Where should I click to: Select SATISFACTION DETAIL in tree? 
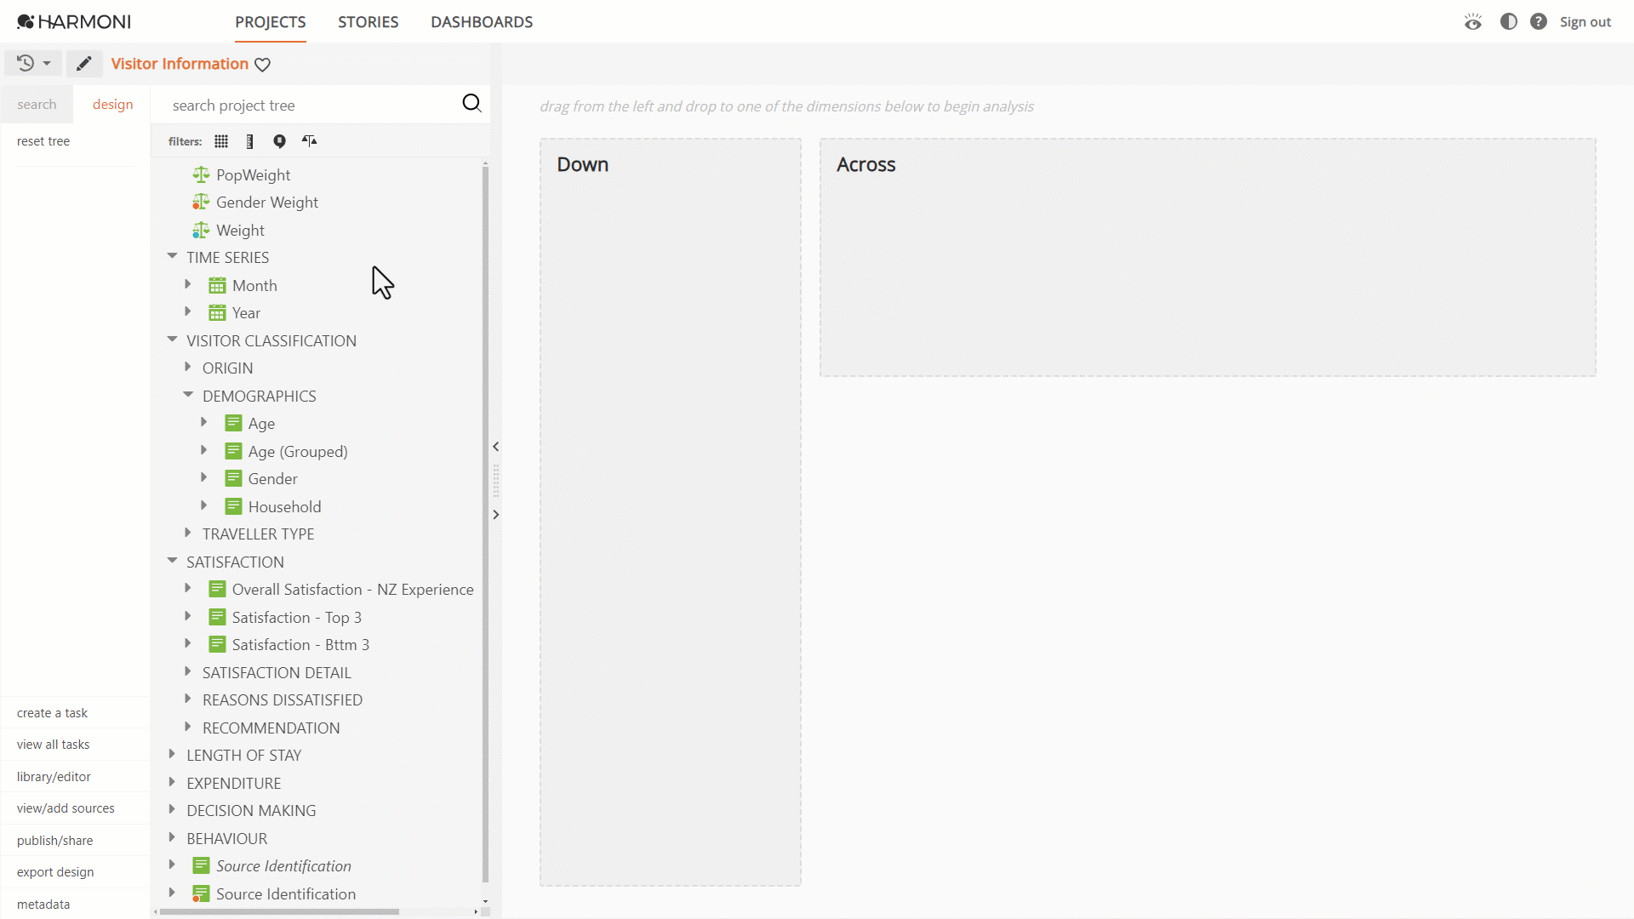point(277,672)
